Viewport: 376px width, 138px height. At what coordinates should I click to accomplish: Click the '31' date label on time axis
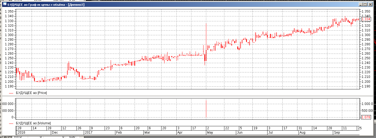(x=300, y=128)
